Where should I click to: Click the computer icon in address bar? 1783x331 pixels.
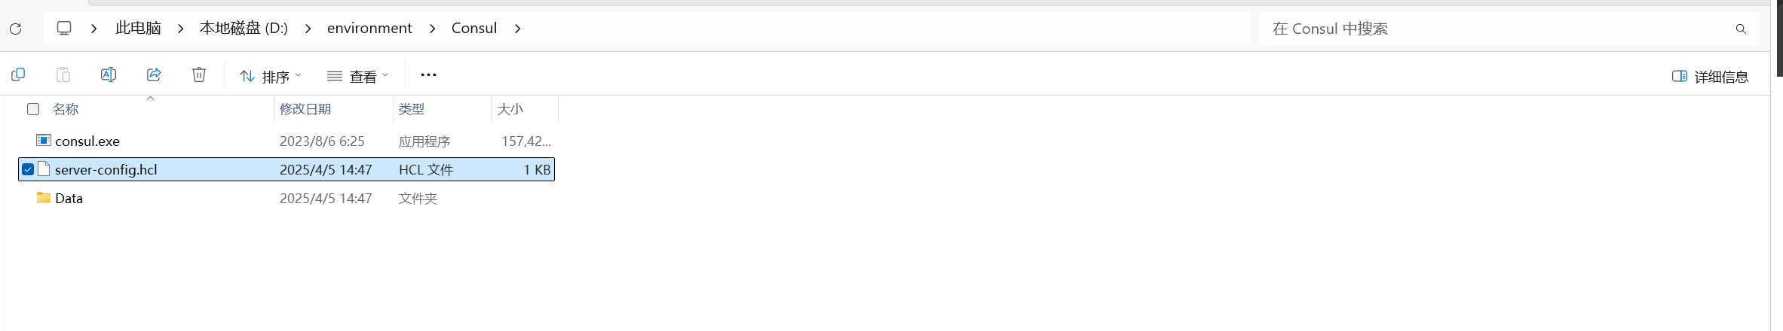pos(64,28)
